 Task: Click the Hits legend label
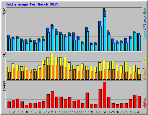click(145, 12)
